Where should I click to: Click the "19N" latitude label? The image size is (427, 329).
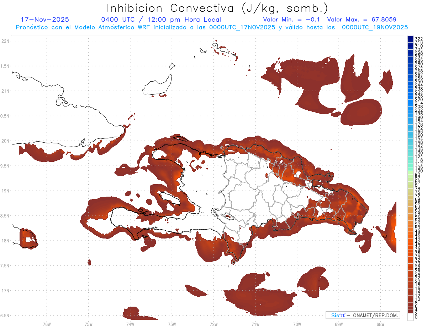(5, 191)
